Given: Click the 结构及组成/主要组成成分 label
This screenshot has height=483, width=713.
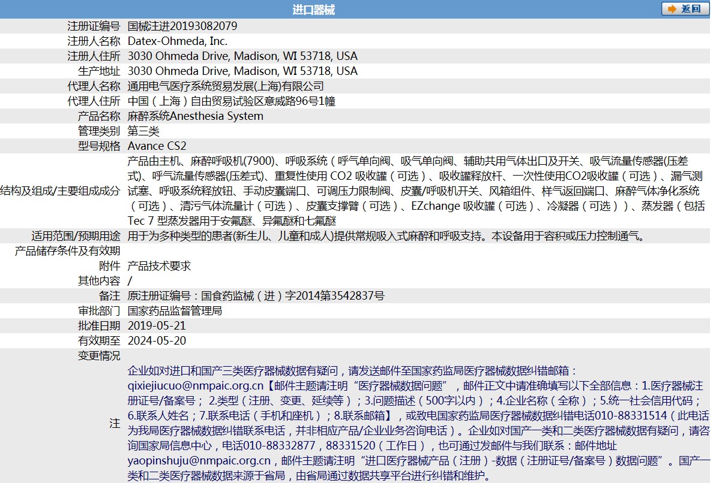Looking at the screenshot, I should (x=61, y=191).
